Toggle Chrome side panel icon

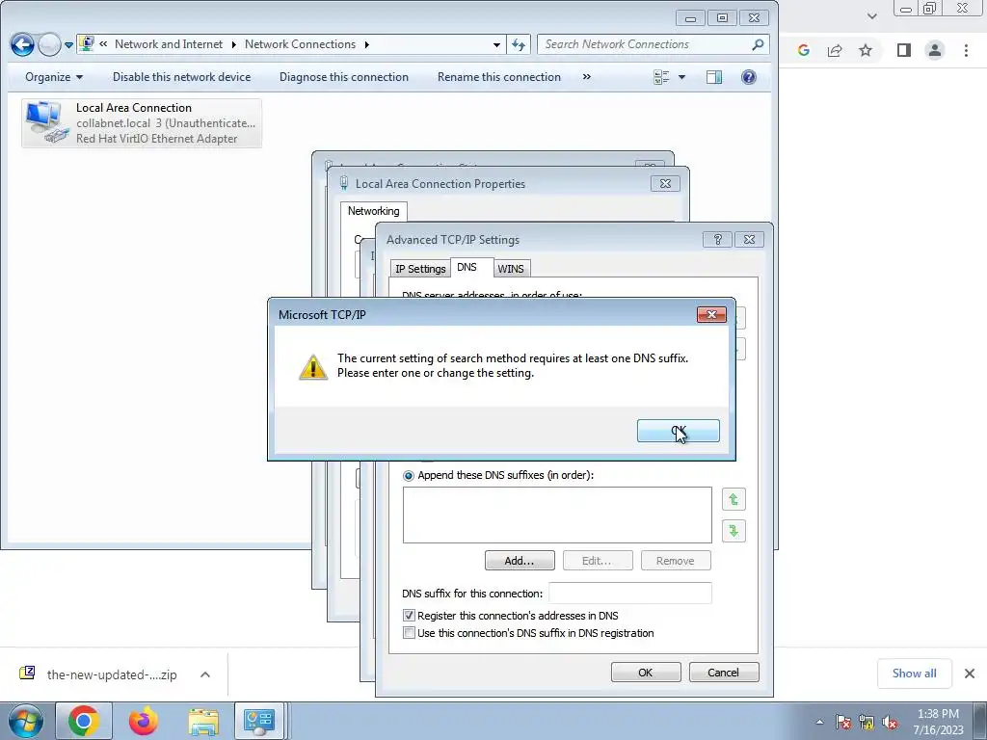(x=904, y=50)
